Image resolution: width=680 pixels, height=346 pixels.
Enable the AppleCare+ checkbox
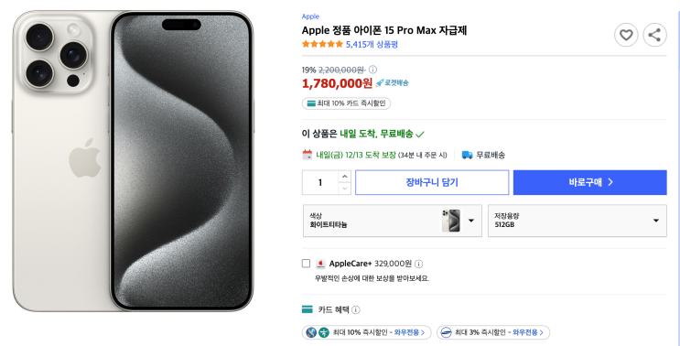[307, 264]
